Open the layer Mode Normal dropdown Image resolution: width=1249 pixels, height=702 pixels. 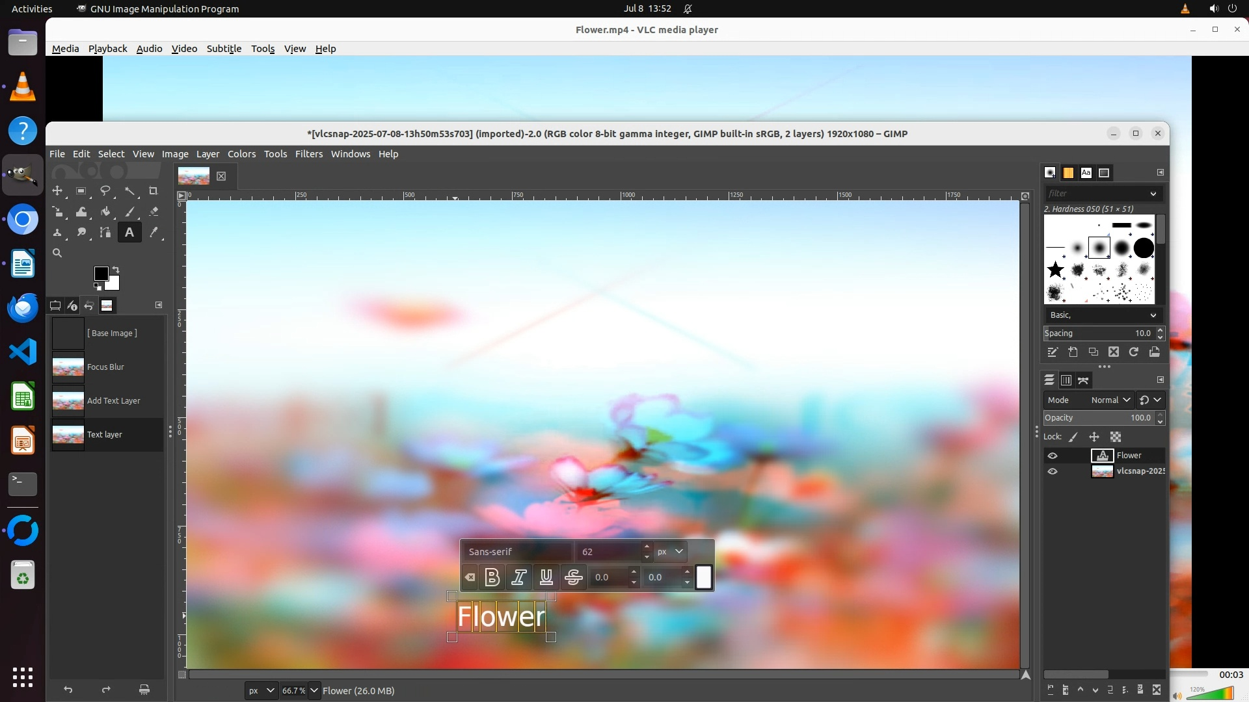click(1112, 400)
